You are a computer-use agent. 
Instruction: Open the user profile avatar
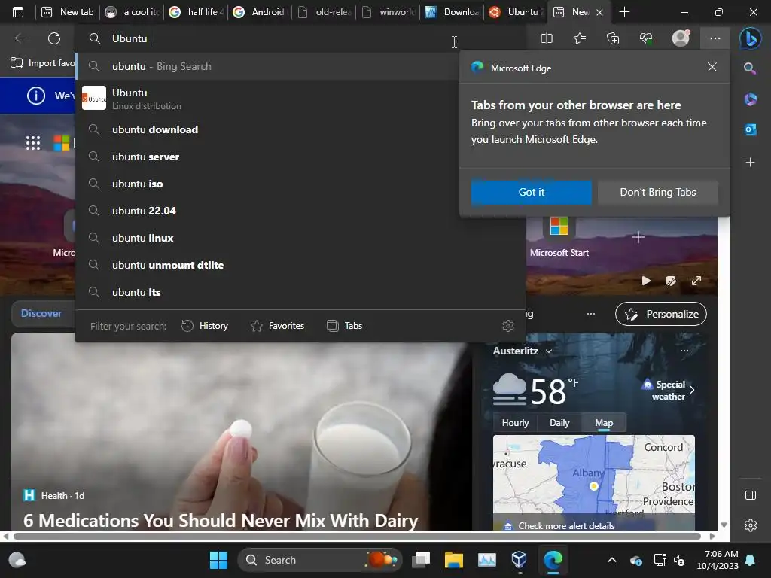681,38
